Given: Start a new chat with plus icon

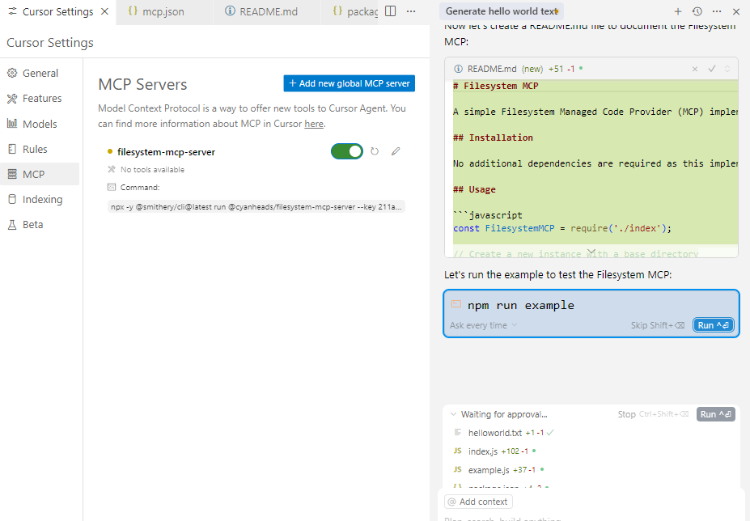Looking at the screenshot, I should click(678, 11).
